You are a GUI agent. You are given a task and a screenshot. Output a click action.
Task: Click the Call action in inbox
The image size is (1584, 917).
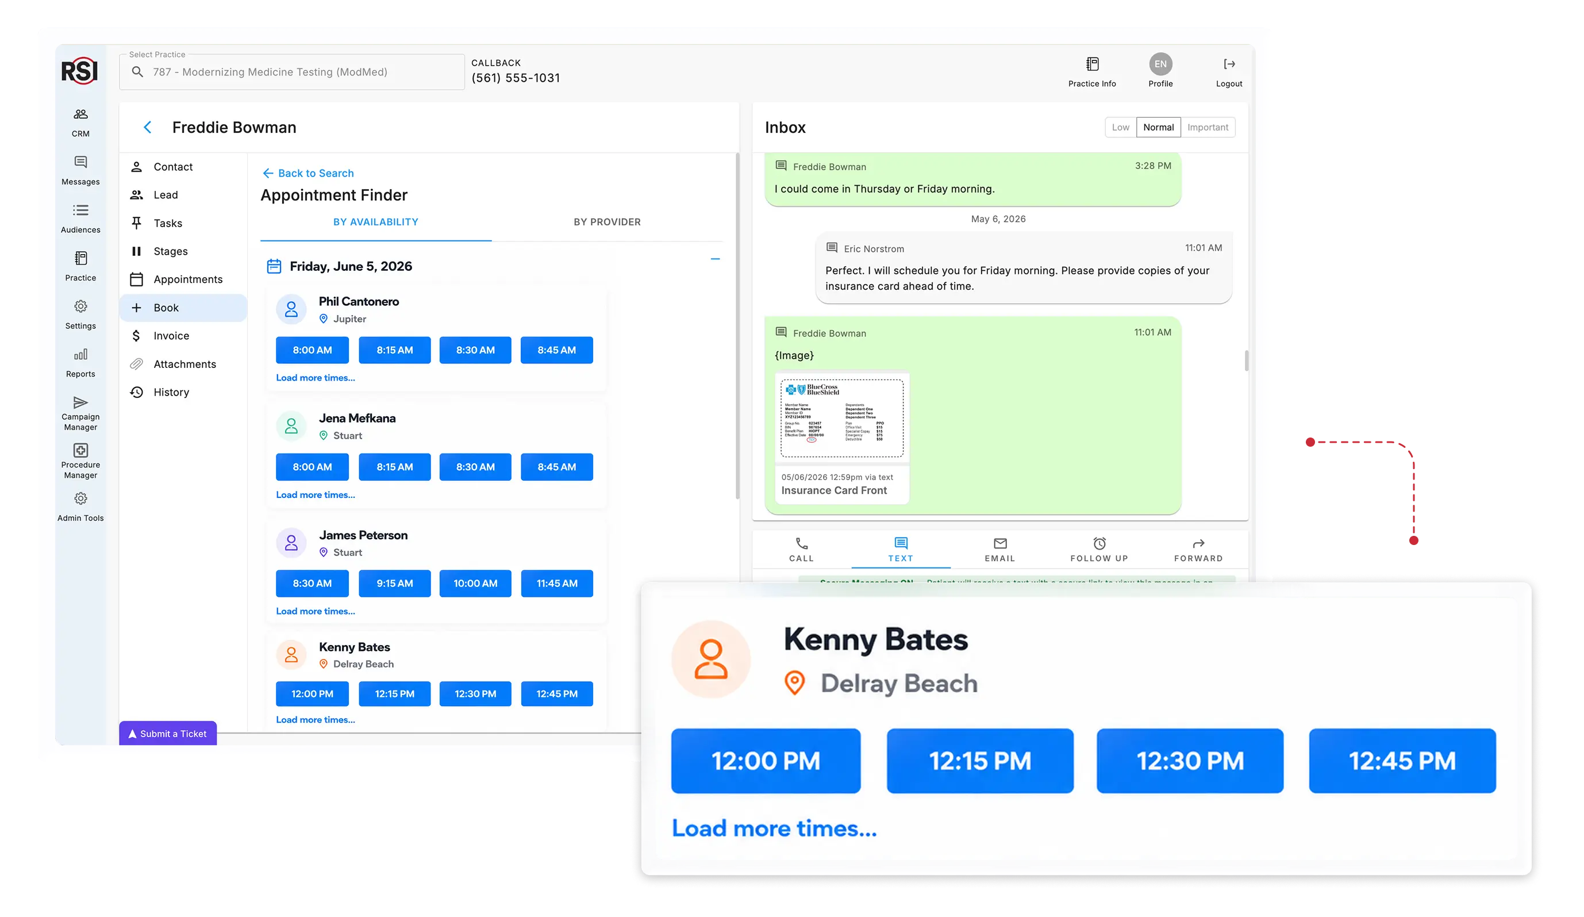click(801, 550)
